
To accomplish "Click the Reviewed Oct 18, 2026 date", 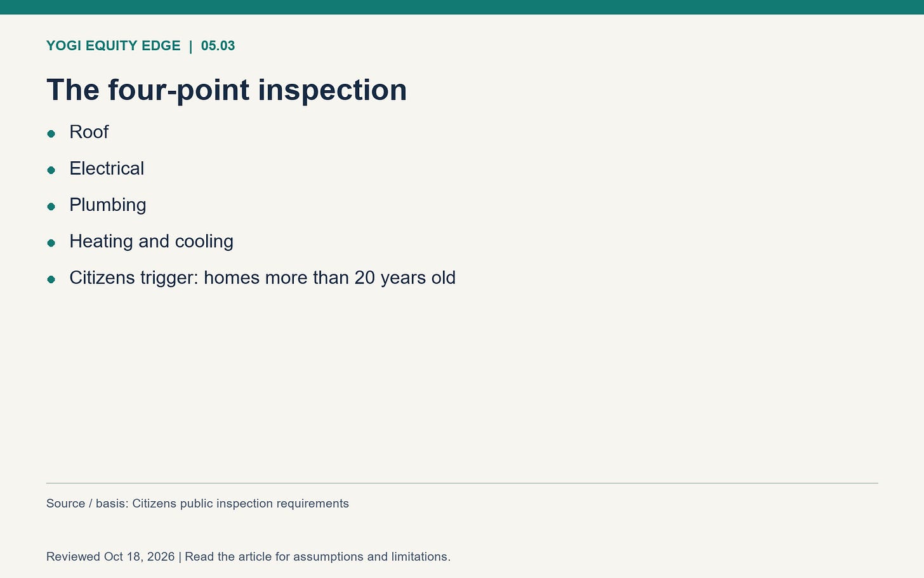I will coord(110,557).
